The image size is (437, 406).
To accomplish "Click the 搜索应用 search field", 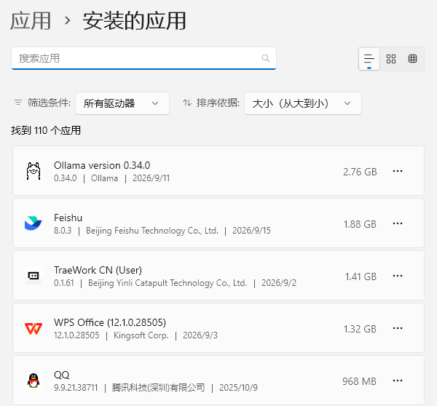I will pyautogui.click(x=143, y=58).
